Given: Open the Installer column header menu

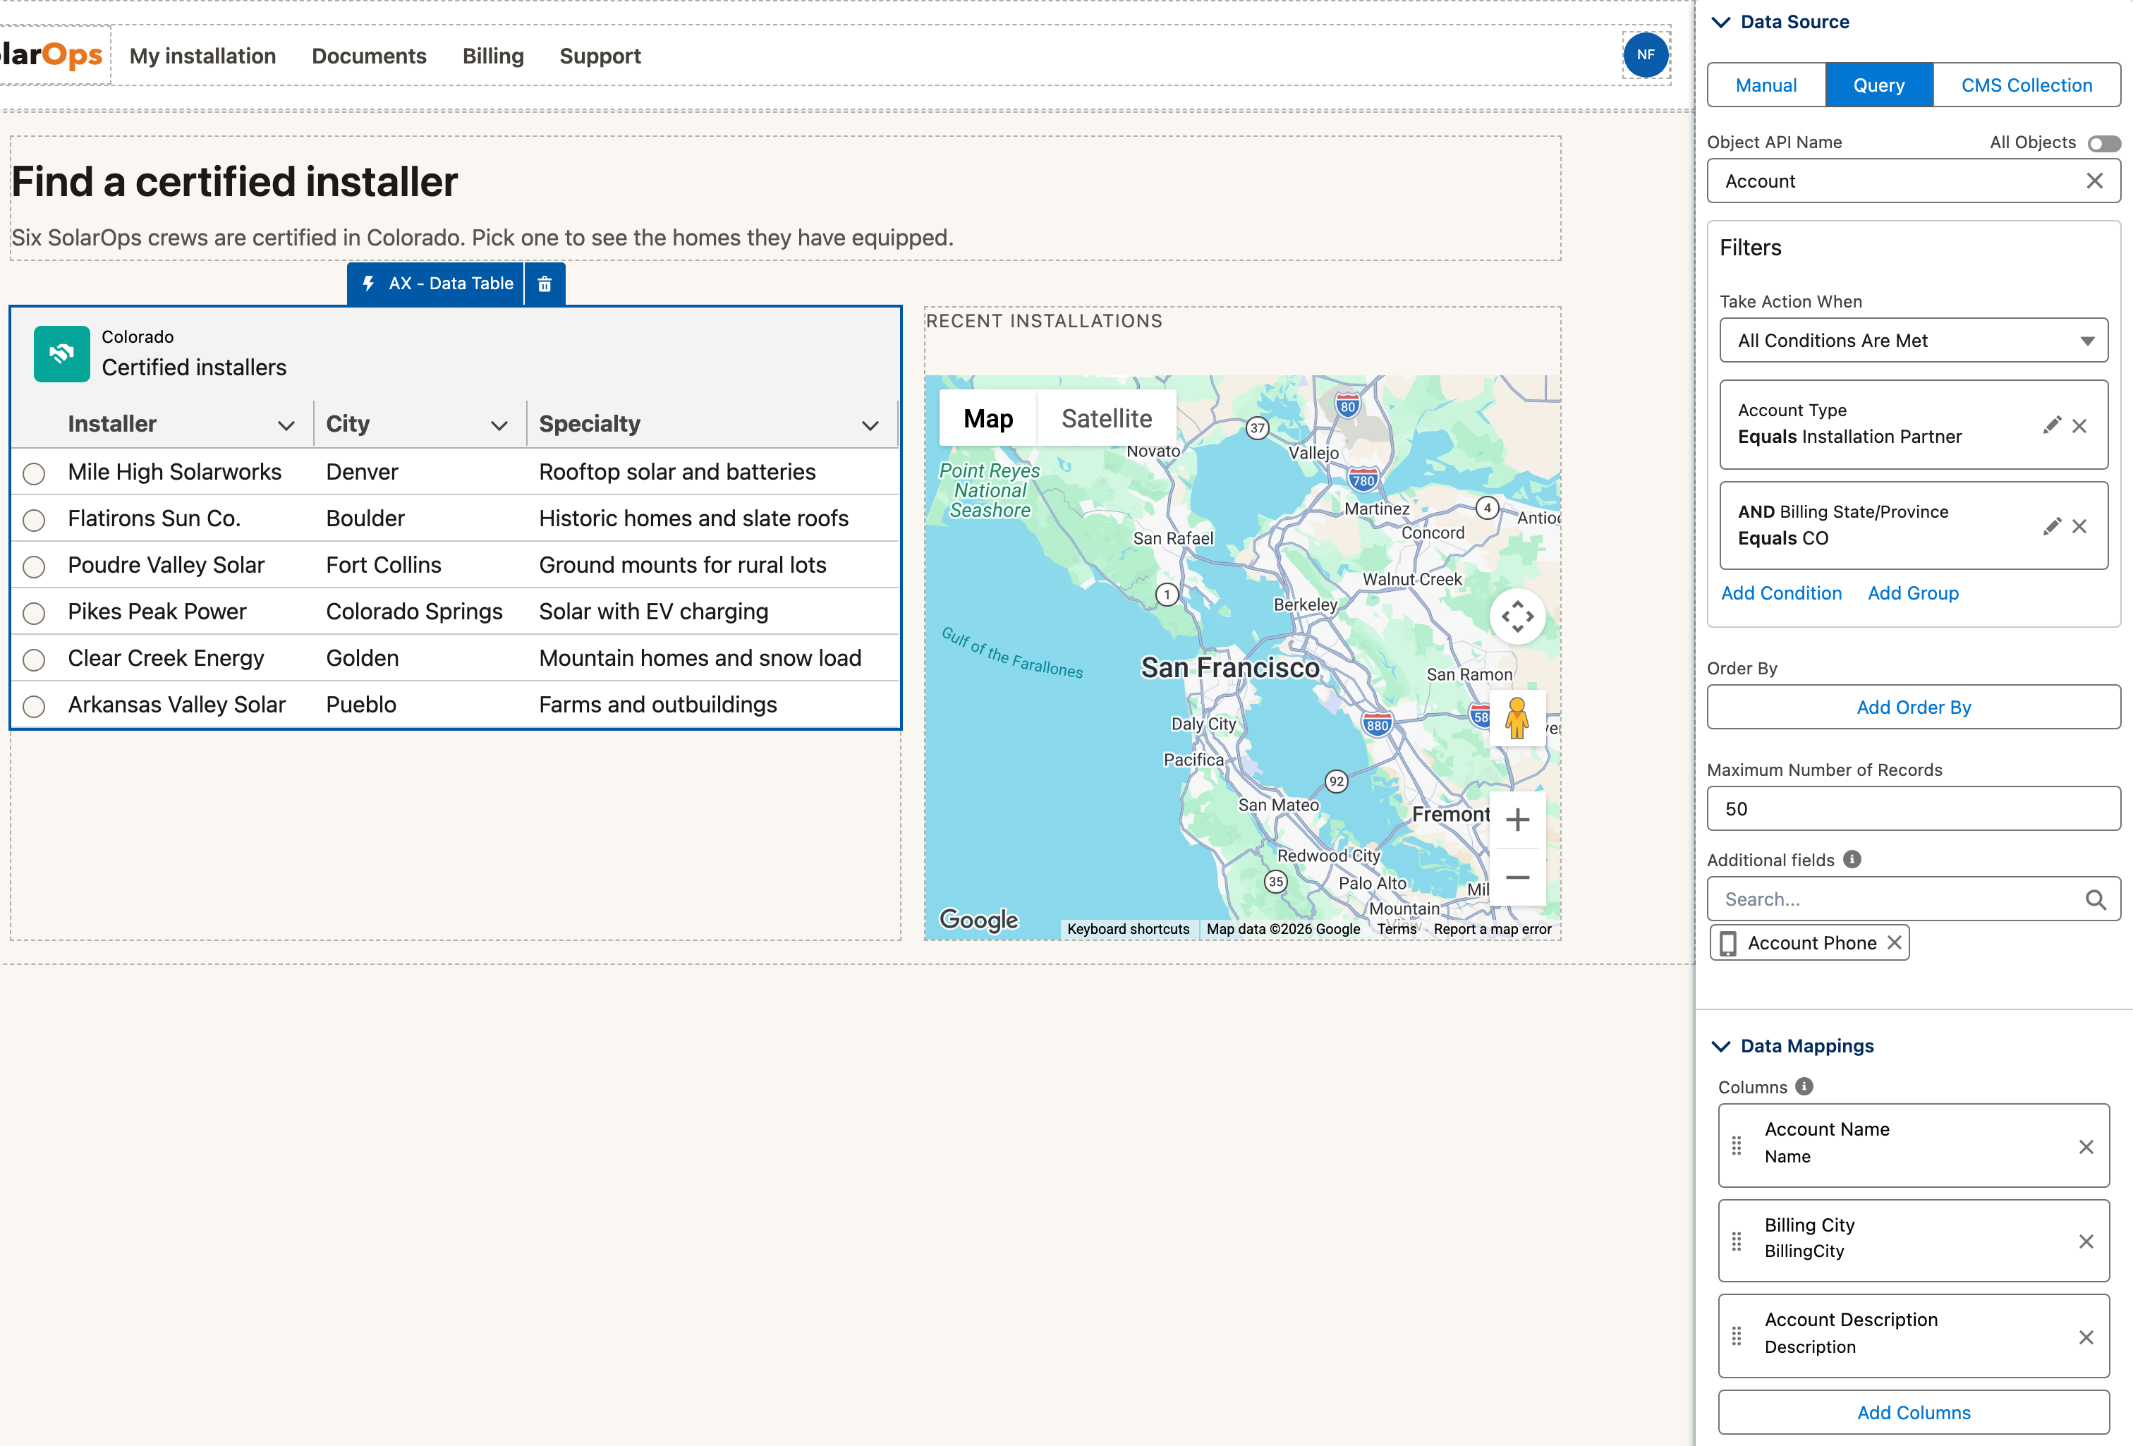Looking at the screenshot, I should pyautogui.click(x=286, y=425).
